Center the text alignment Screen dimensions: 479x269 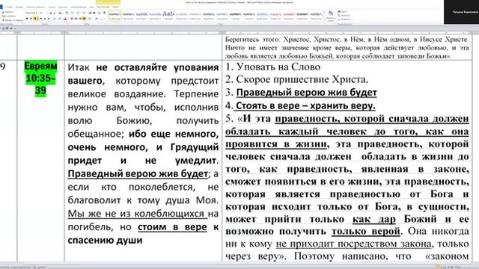(x=76, y=19)
